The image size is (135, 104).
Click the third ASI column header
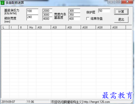tap(73, 27)
